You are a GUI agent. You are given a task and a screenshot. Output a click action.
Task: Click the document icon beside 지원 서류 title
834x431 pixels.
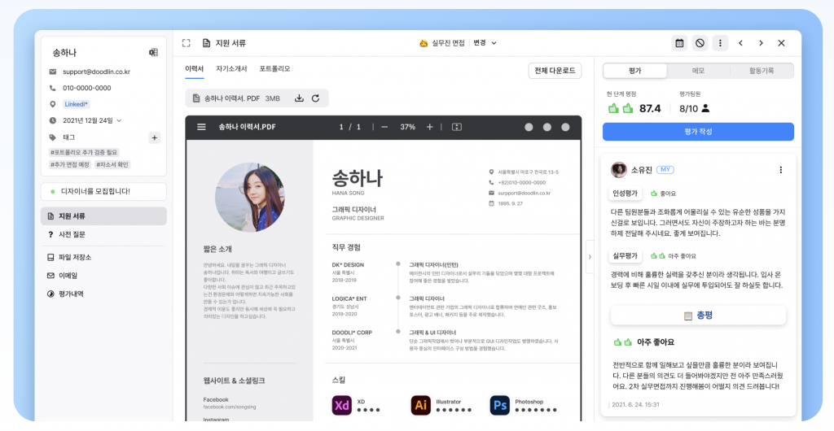point(206,43)
